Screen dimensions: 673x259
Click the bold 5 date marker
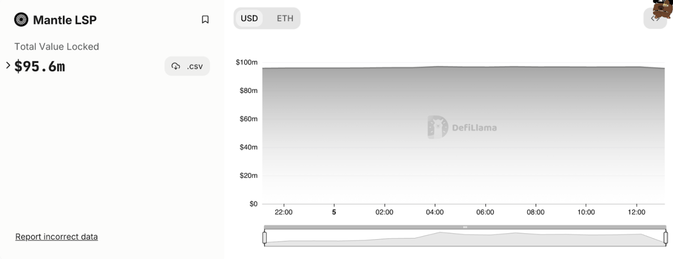pos(334,213)
